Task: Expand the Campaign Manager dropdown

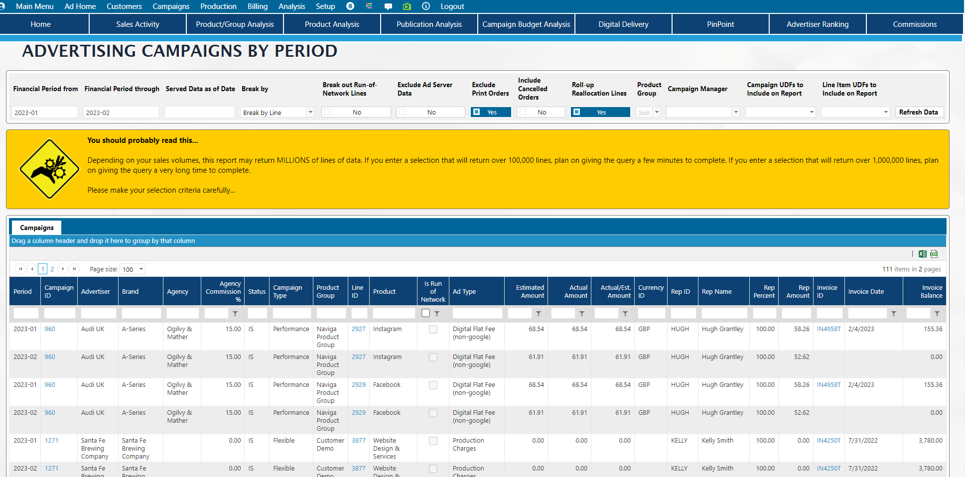Action: [x=735, y=113]
